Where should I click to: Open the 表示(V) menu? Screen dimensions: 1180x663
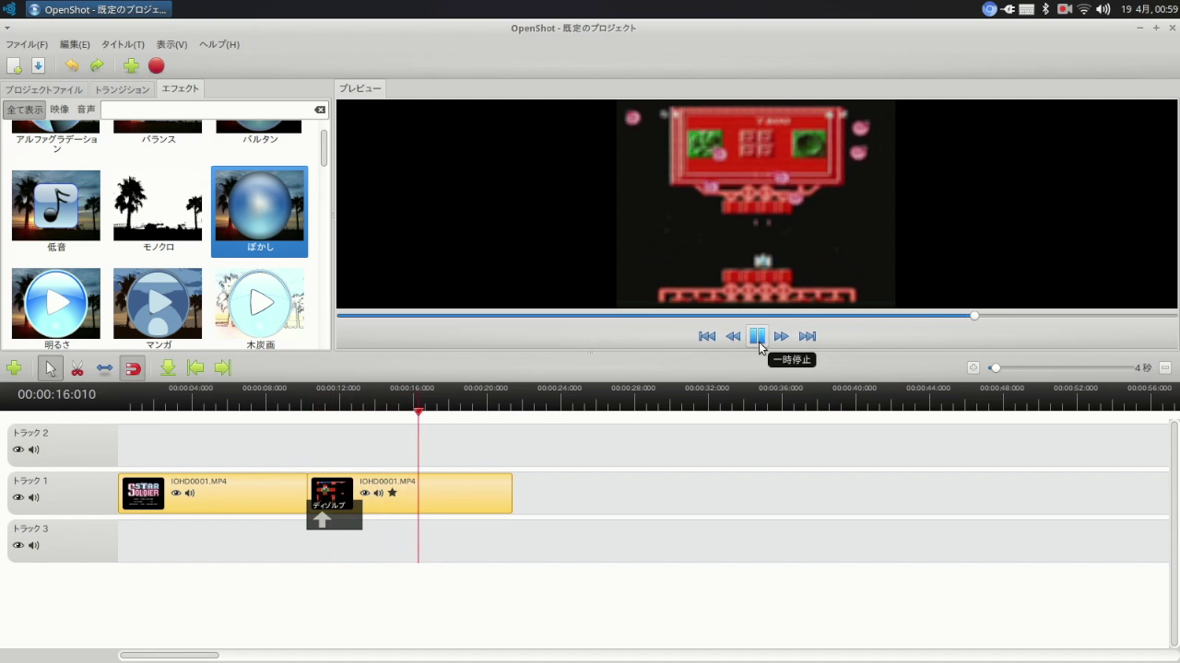[x=171, y=44]
